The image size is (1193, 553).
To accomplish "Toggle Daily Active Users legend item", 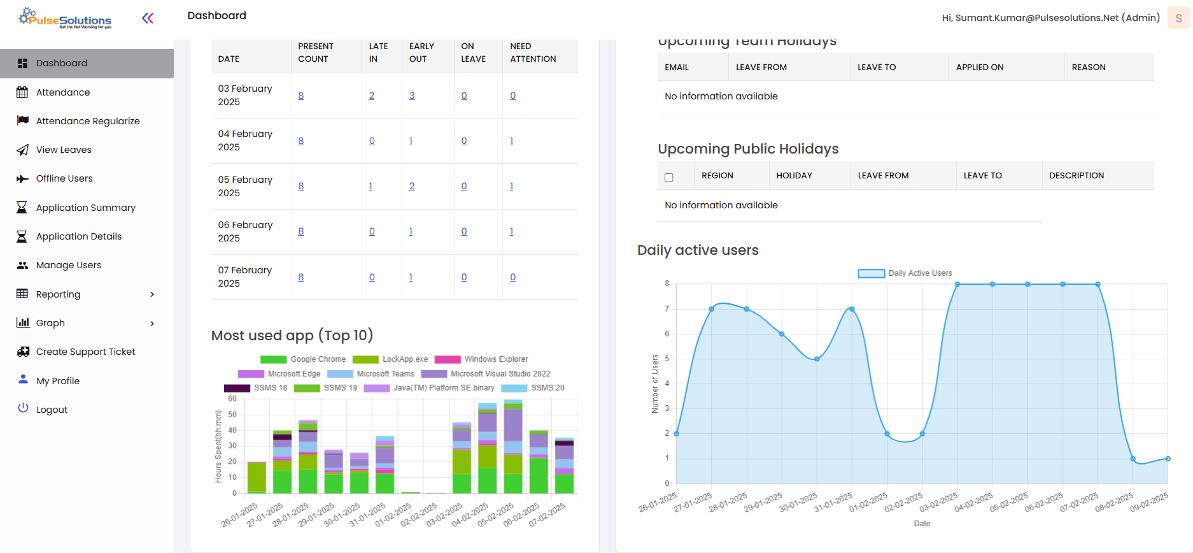I will (x=872, y=273).
